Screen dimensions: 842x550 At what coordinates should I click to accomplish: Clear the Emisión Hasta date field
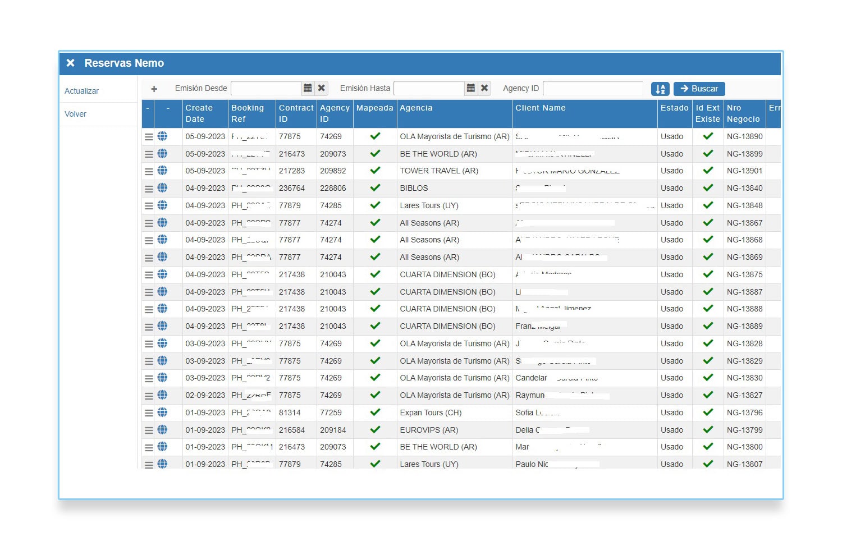(x=484, y=88)
